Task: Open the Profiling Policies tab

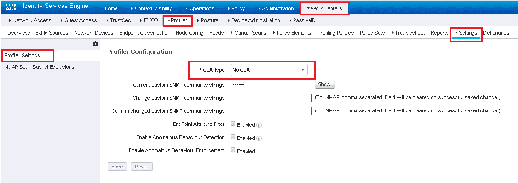Action: click(336, 33)
